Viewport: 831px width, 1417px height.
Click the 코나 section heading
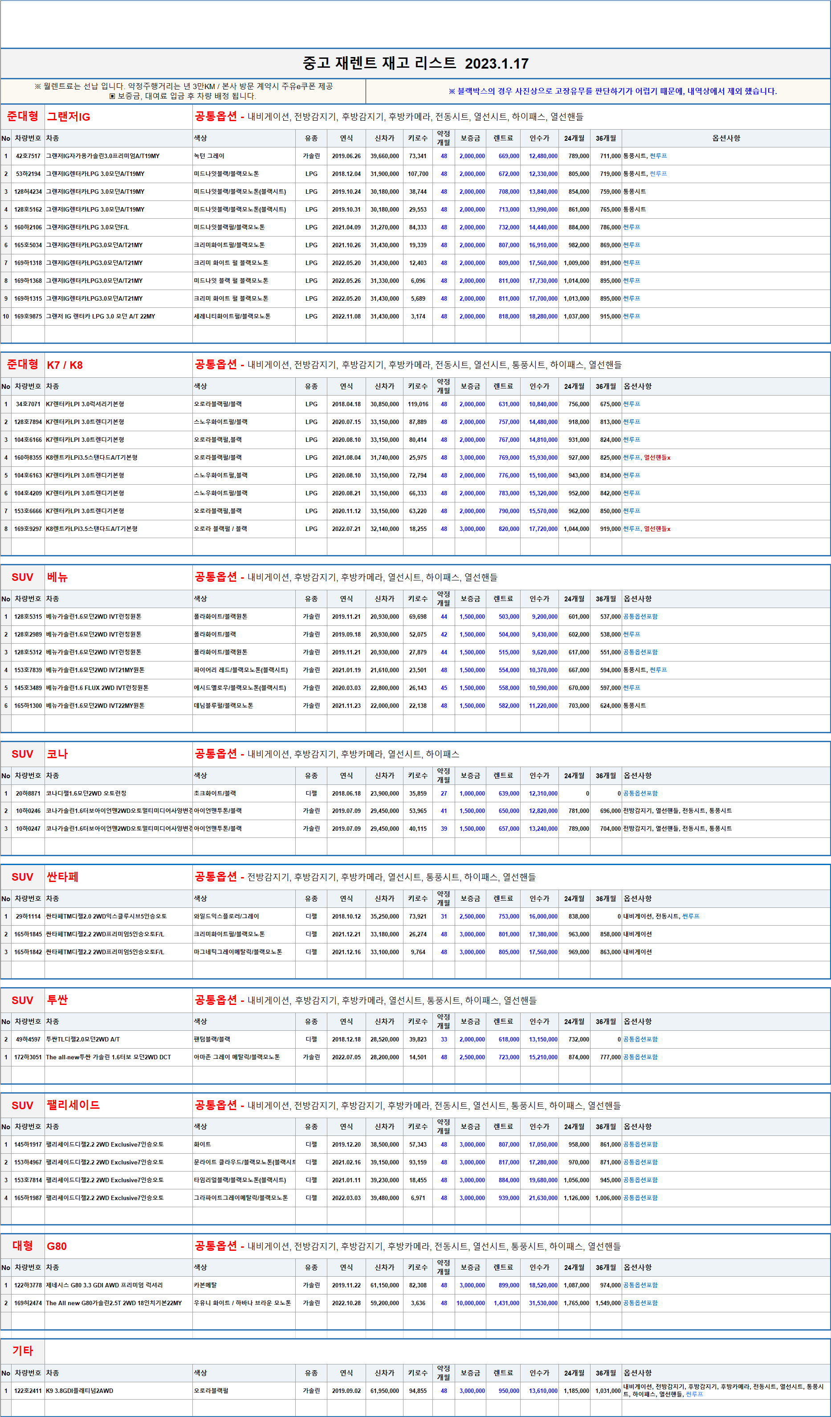pos(57,754)
